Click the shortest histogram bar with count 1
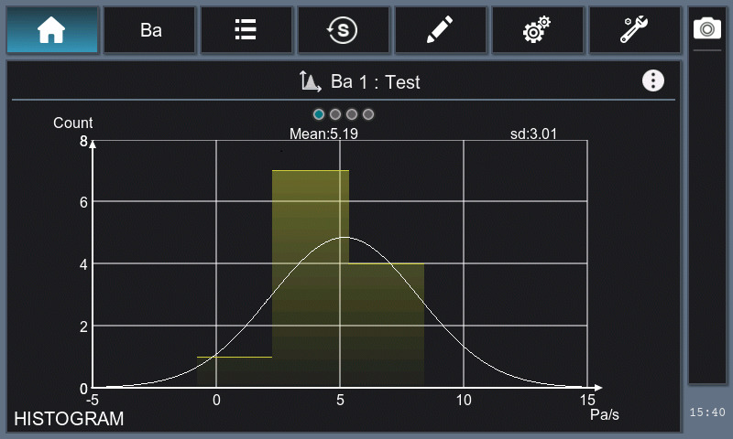 (x=235, y=372)
